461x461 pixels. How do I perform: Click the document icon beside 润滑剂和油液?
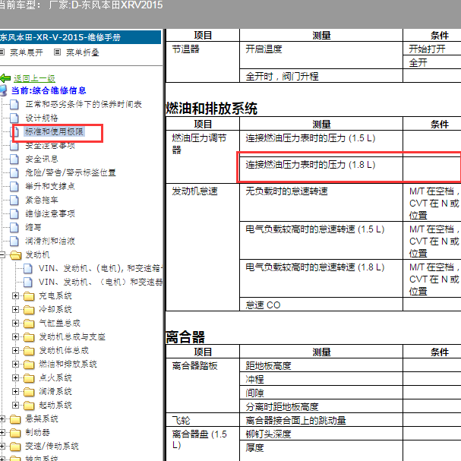(x=14, y=241)
